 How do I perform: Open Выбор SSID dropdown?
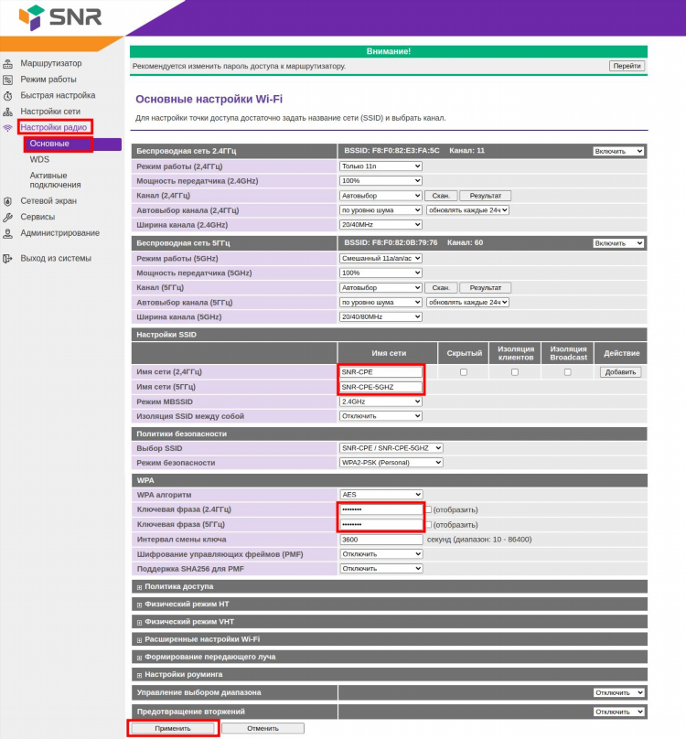[391, 448]
